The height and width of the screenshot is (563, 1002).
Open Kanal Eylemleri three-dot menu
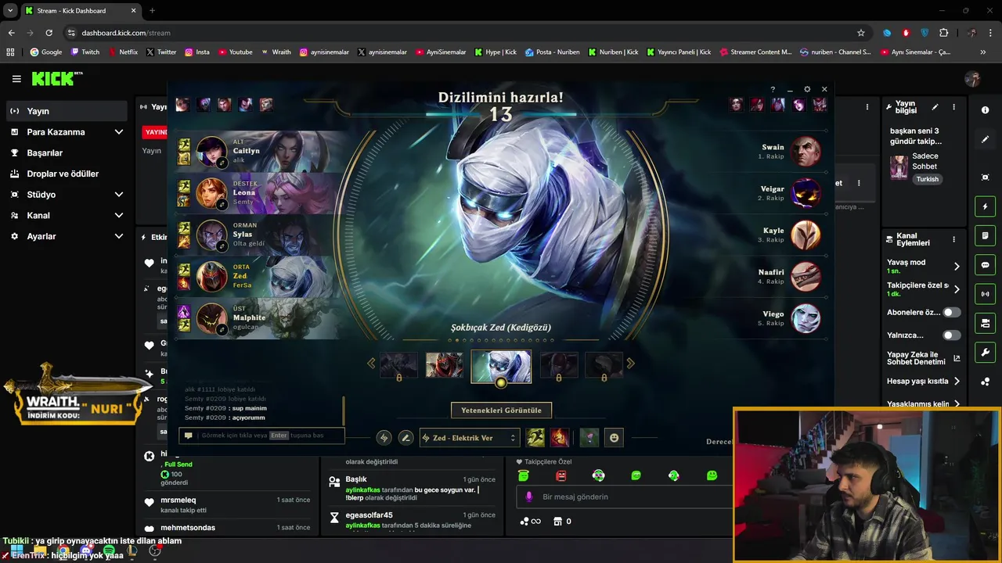click(953, 239)
